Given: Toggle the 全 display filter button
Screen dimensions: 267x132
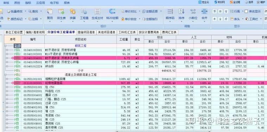Looking at the screenshot, I should point(220,19).
